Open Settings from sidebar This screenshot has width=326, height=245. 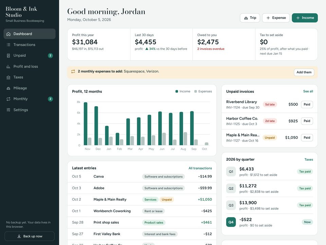tap(30, 110)
